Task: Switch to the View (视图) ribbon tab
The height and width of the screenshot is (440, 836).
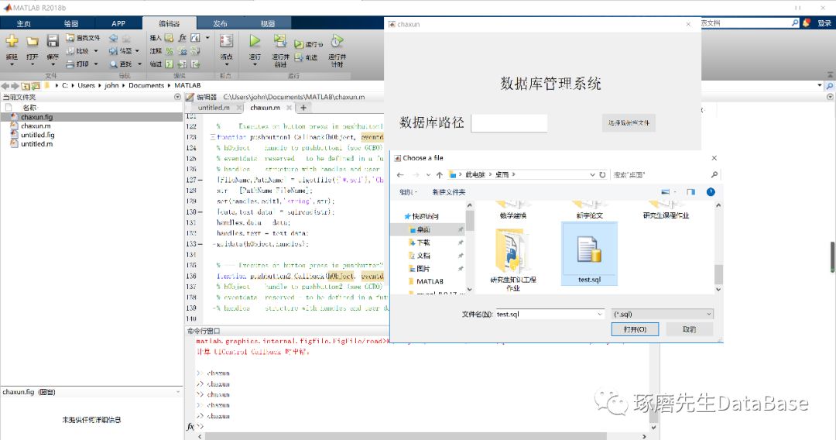Action: (268, 23)
